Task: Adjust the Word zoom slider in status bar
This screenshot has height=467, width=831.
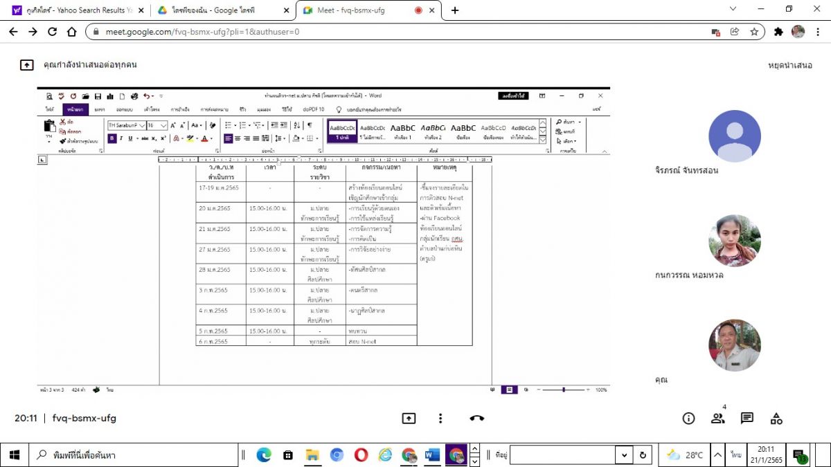Action: 564,390
